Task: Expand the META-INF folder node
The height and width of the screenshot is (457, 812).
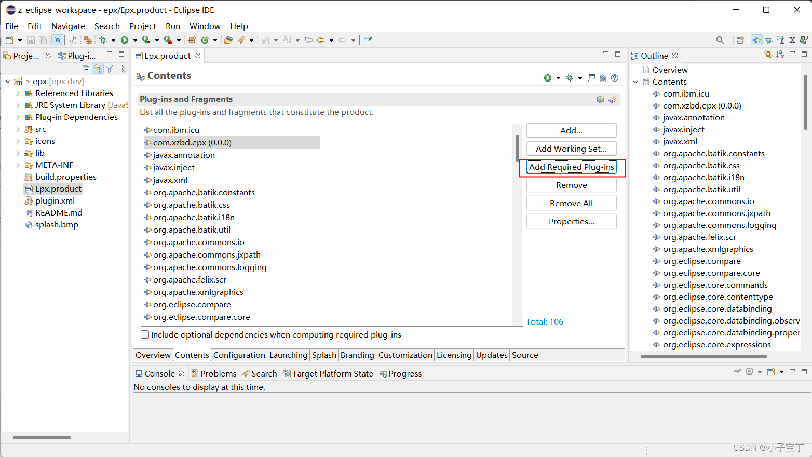Action: [x=18, y=165]
